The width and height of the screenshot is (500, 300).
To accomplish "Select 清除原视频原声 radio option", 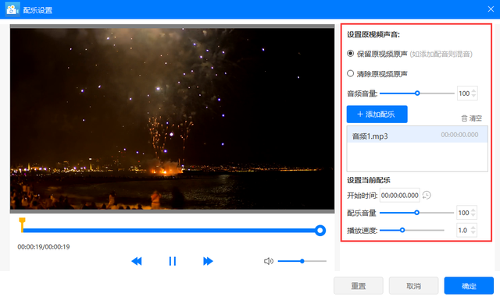I will coord(351,73).
